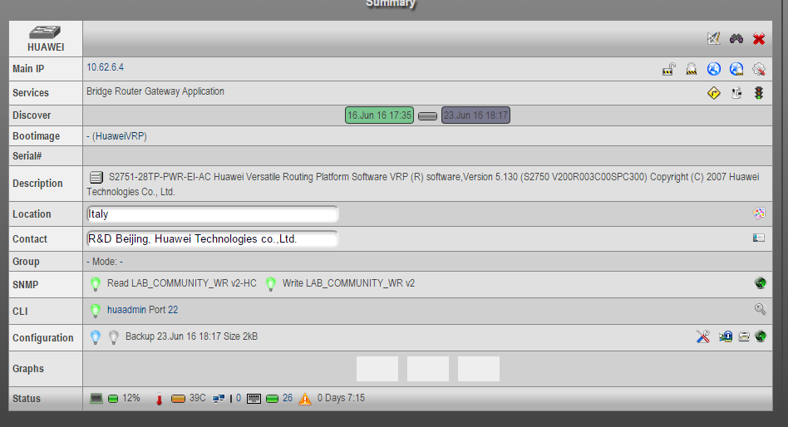788x427 pixels.
Task: Click first discovery date 16.Jun 16 17:35
Action: tap(379, 115)
